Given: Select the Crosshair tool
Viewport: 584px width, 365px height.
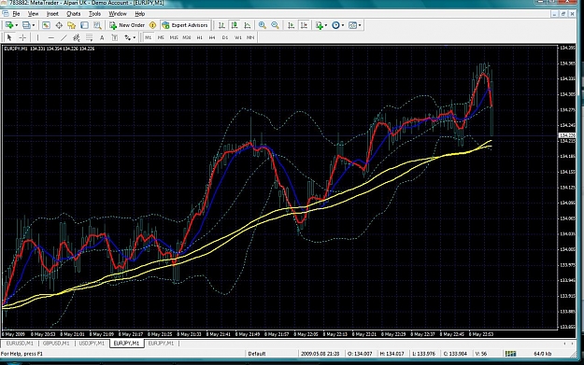Looking at the screenshot, I should (22, 37).
